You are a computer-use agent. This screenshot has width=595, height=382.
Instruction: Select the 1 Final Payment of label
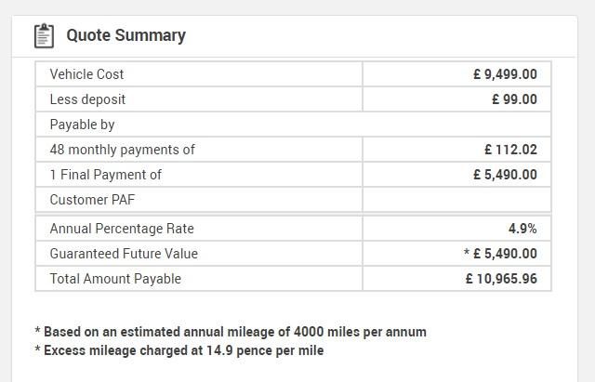105,175
